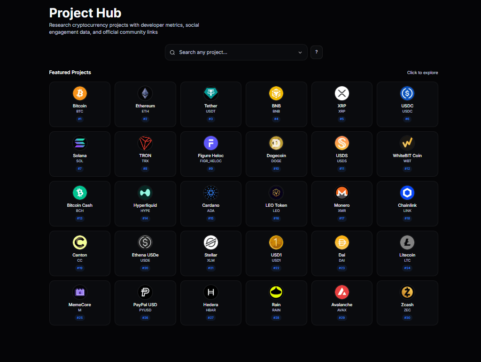The image size is (481, 362).
Task: Click the XMR ticker text
Action: pyautogui.click(x=342, y=211)
